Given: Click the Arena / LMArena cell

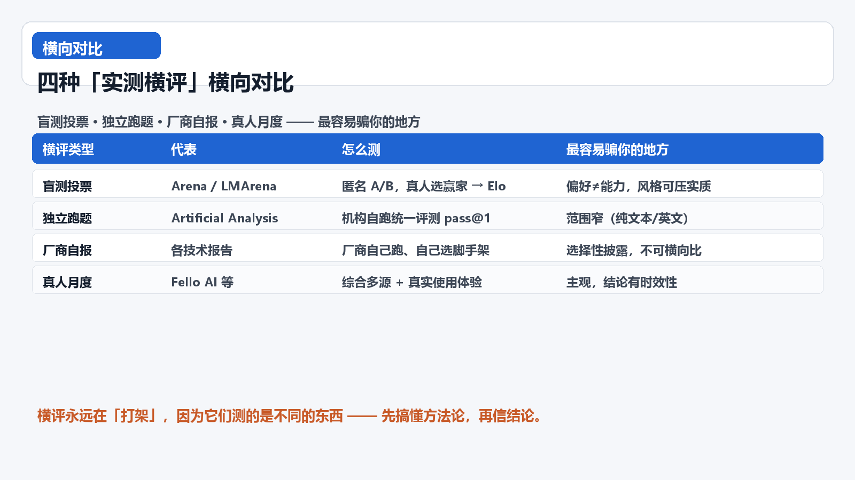Looking at the screenshot, I should click(224, 186).
